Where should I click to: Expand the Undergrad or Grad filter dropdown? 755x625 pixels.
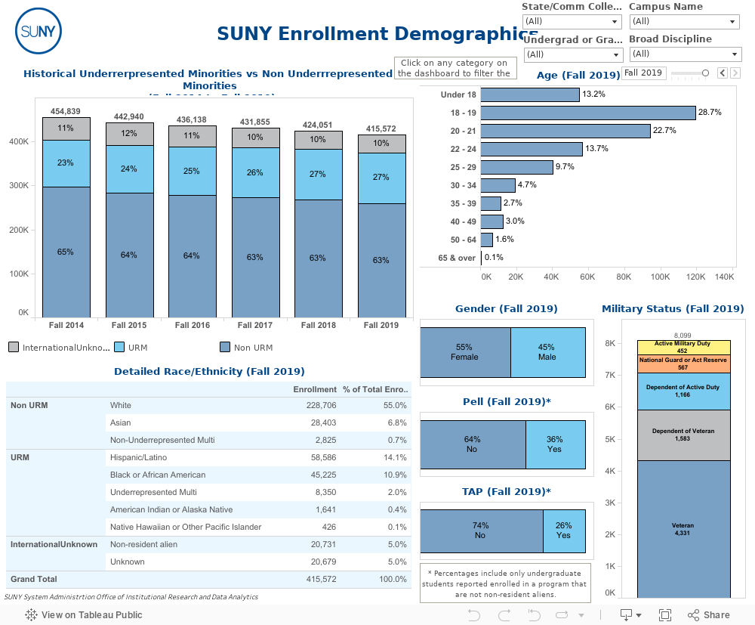coord(573,54)
